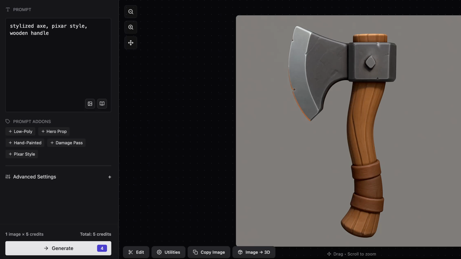Add the Pixar Style prompt addon

22,154
